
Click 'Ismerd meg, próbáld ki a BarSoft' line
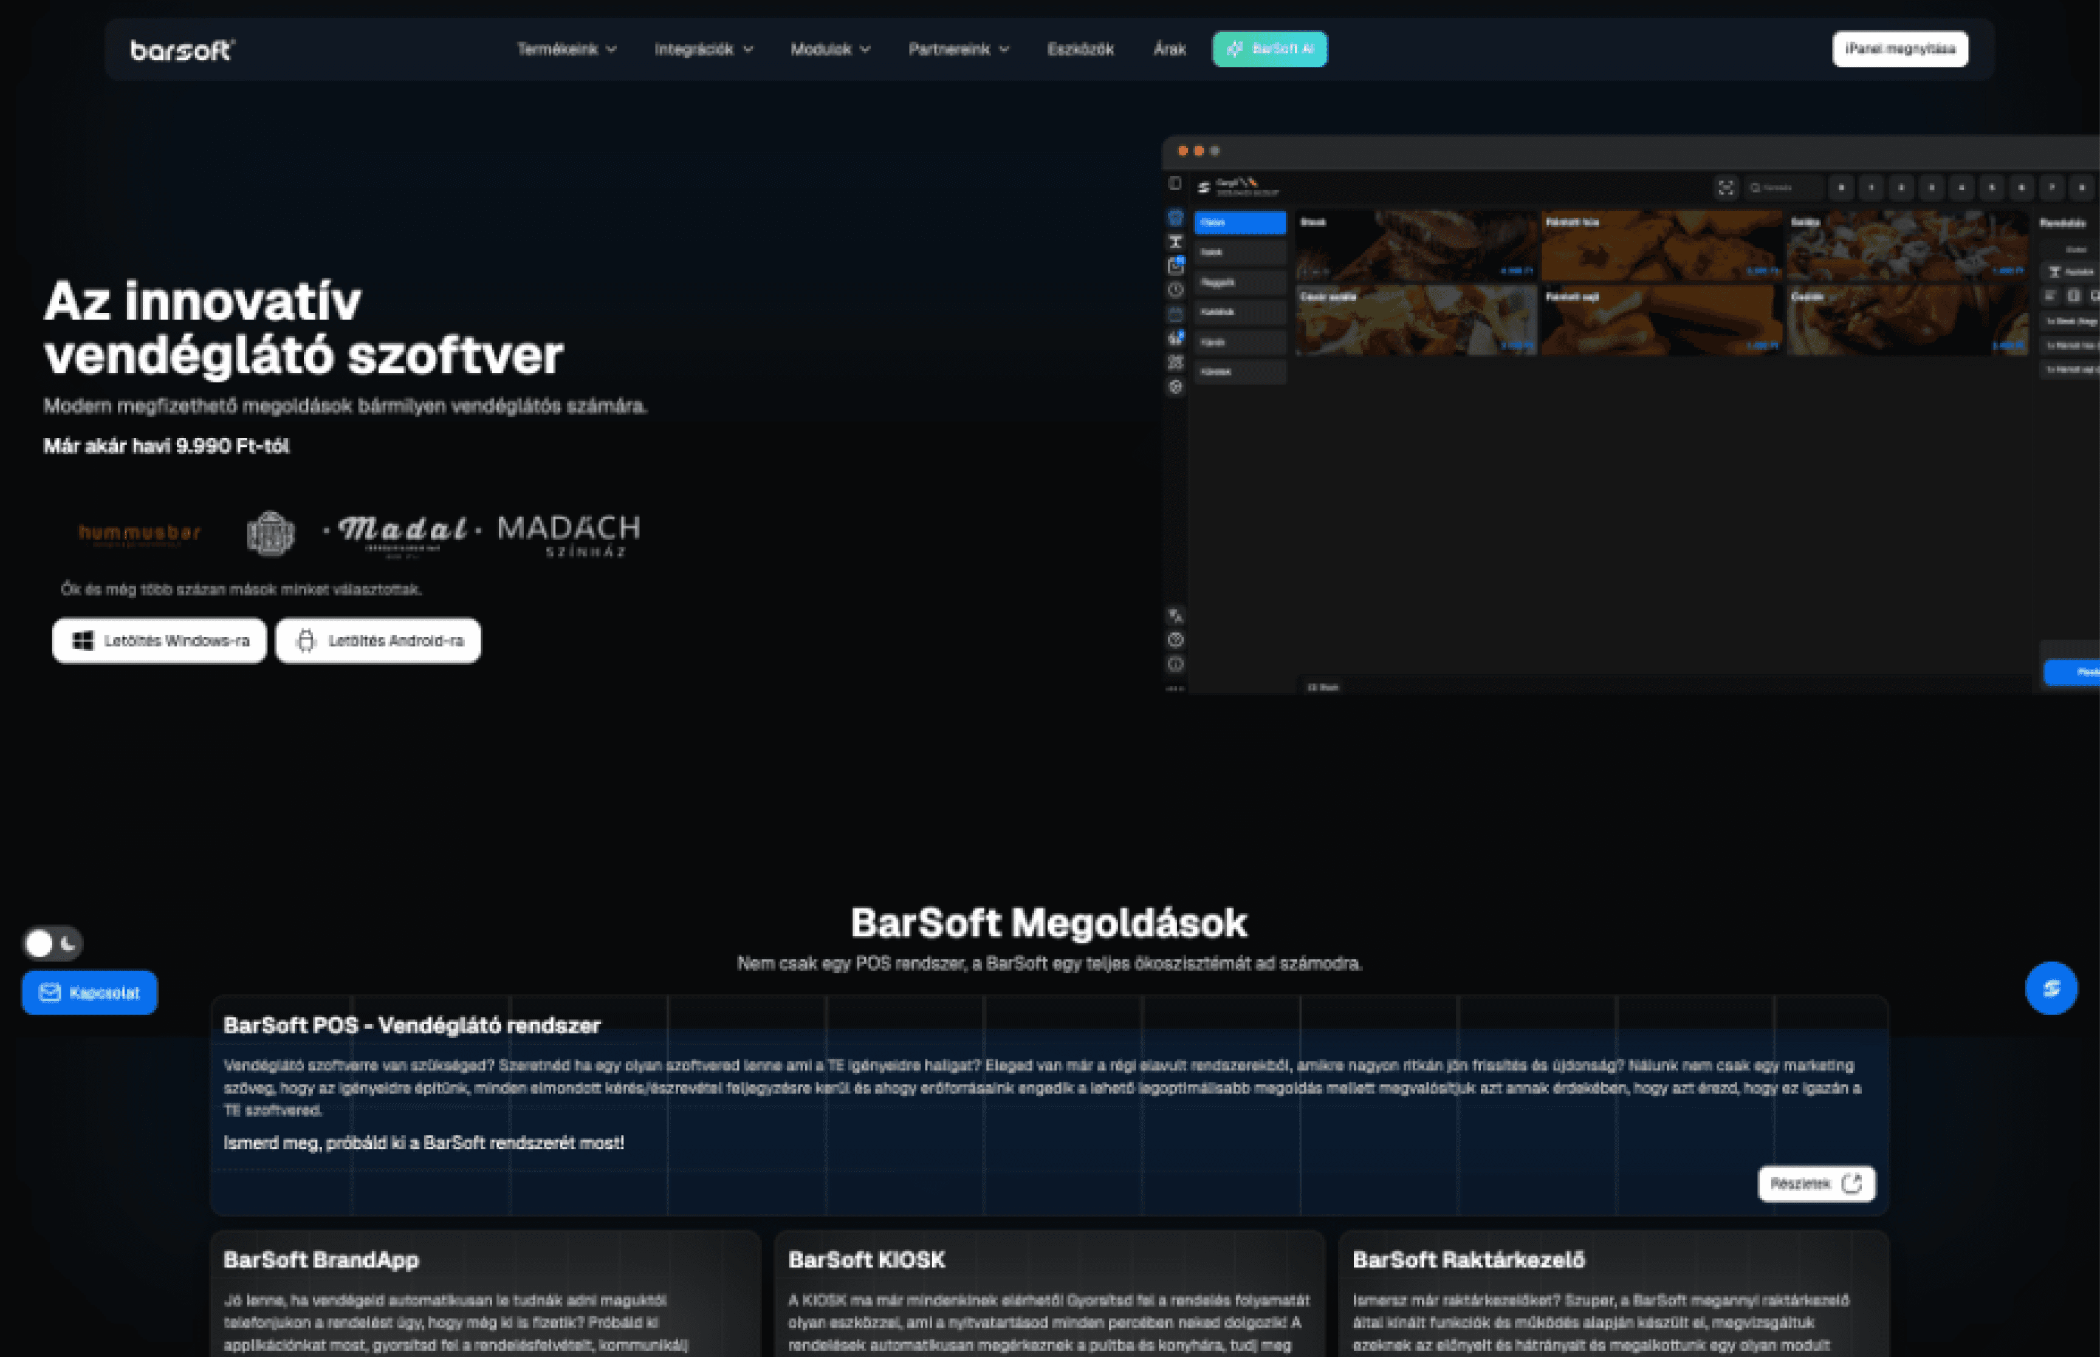pyautogui.click(x=424, y=1143)
